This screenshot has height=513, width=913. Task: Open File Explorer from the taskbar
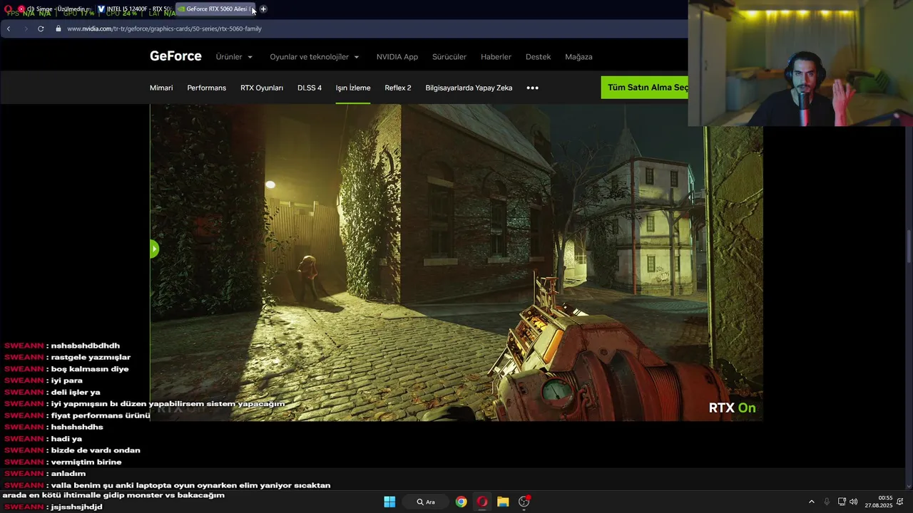point(503,502)
